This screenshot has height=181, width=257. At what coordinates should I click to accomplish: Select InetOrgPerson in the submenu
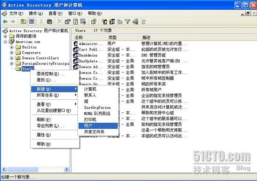tap(98, 108)
